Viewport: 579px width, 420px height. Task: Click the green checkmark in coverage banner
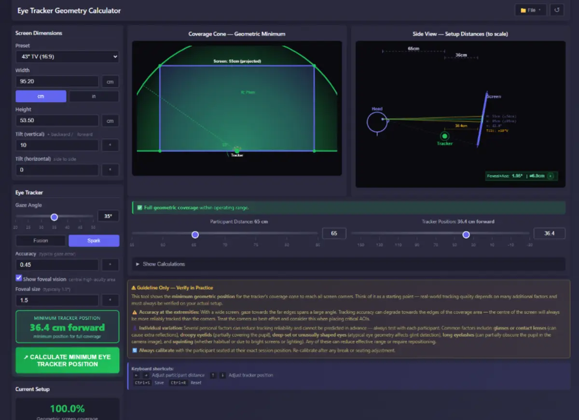click(139, 208)
